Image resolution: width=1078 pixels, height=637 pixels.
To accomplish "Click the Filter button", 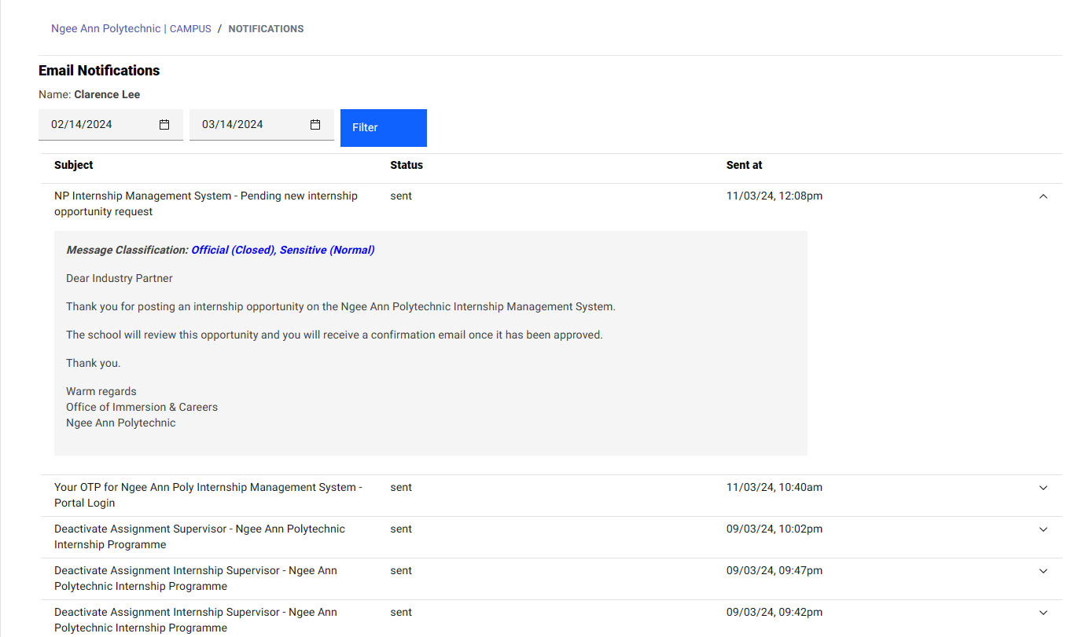I will pyautogui.click(x=383, y=128).
